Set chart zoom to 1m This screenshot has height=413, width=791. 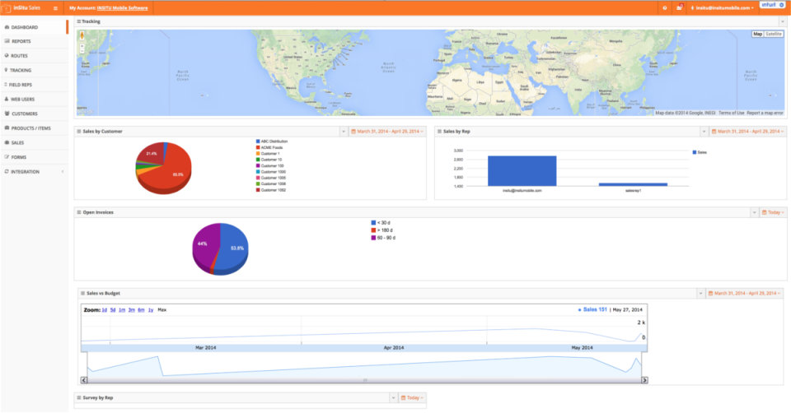coord(122,310)
